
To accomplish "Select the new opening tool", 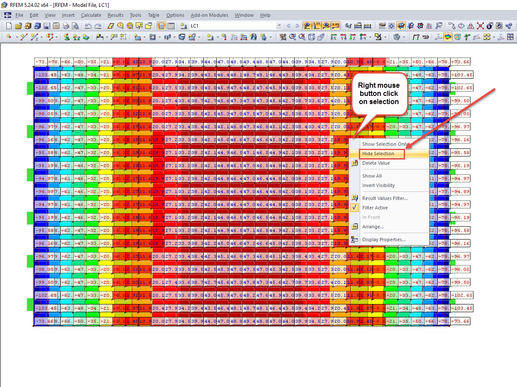I will pyautogui.click(x=152, y=37).
